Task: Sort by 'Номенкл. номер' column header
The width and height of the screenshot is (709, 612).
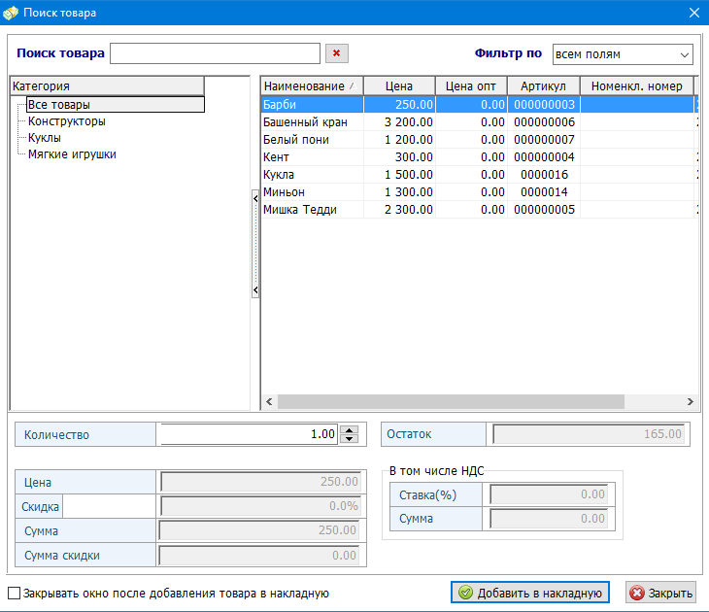Action: [x=637, y=85]
